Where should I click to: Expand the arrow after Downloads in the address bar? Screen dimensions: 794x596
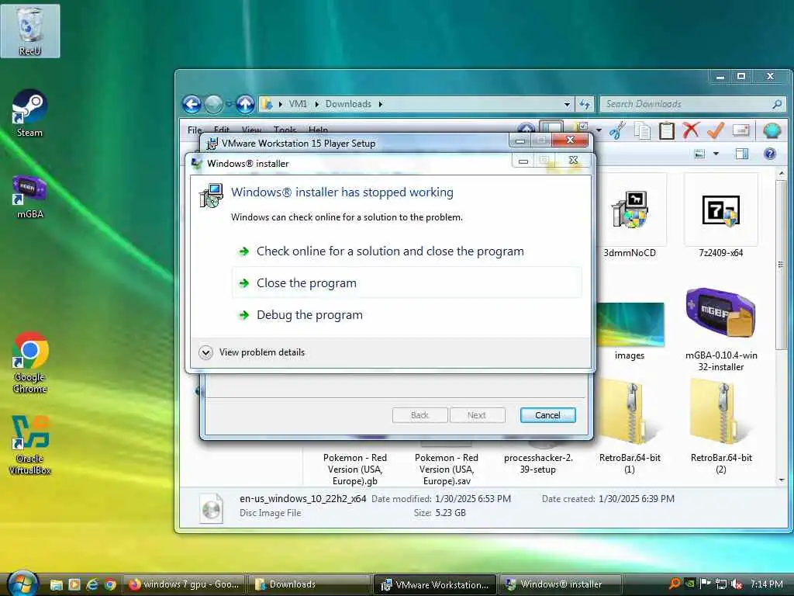click(x=380, y=105)
